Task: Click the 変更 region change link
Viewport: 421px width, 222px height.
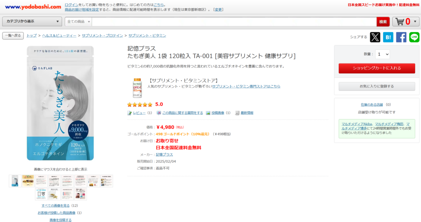Action: click(218, 9)
